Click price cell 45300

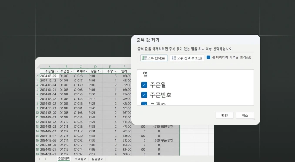124,81
